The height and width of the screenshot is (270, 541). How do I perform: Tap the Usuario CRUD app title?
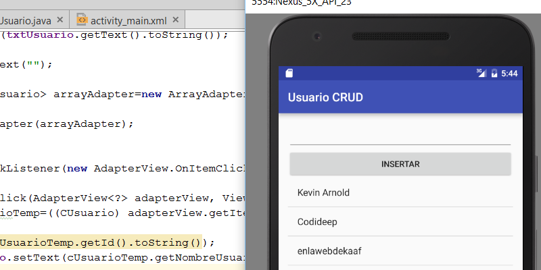point(325,97)
